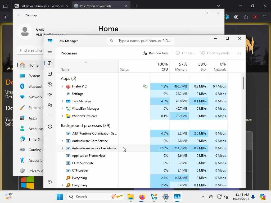Expand Antimalware Service Executable row
This screenshot has height=203, width=271.
pos(62,148)
